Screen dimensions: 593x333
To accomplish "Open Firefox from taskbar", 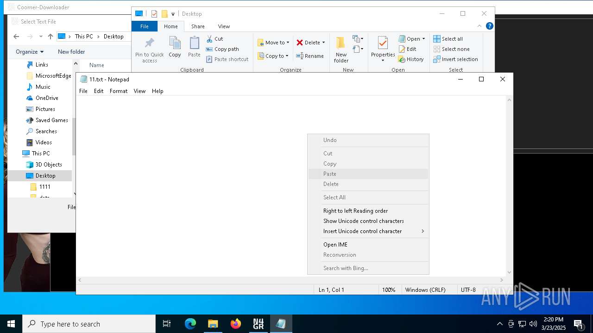I will click(x=236, y=324).
